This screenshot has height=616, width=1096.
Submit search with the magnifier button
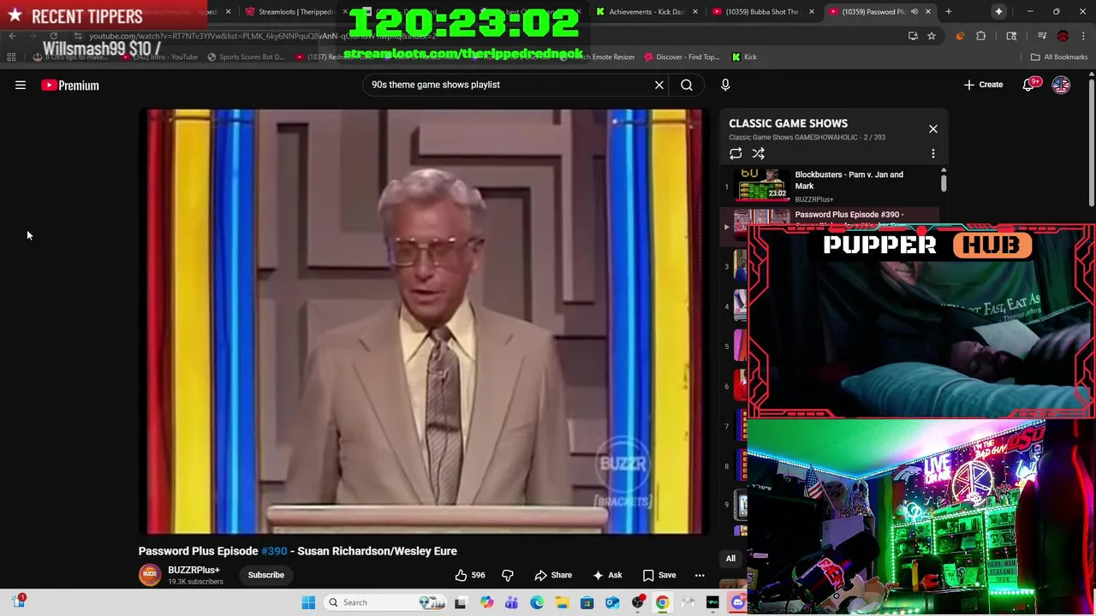[x=687, y=85]
